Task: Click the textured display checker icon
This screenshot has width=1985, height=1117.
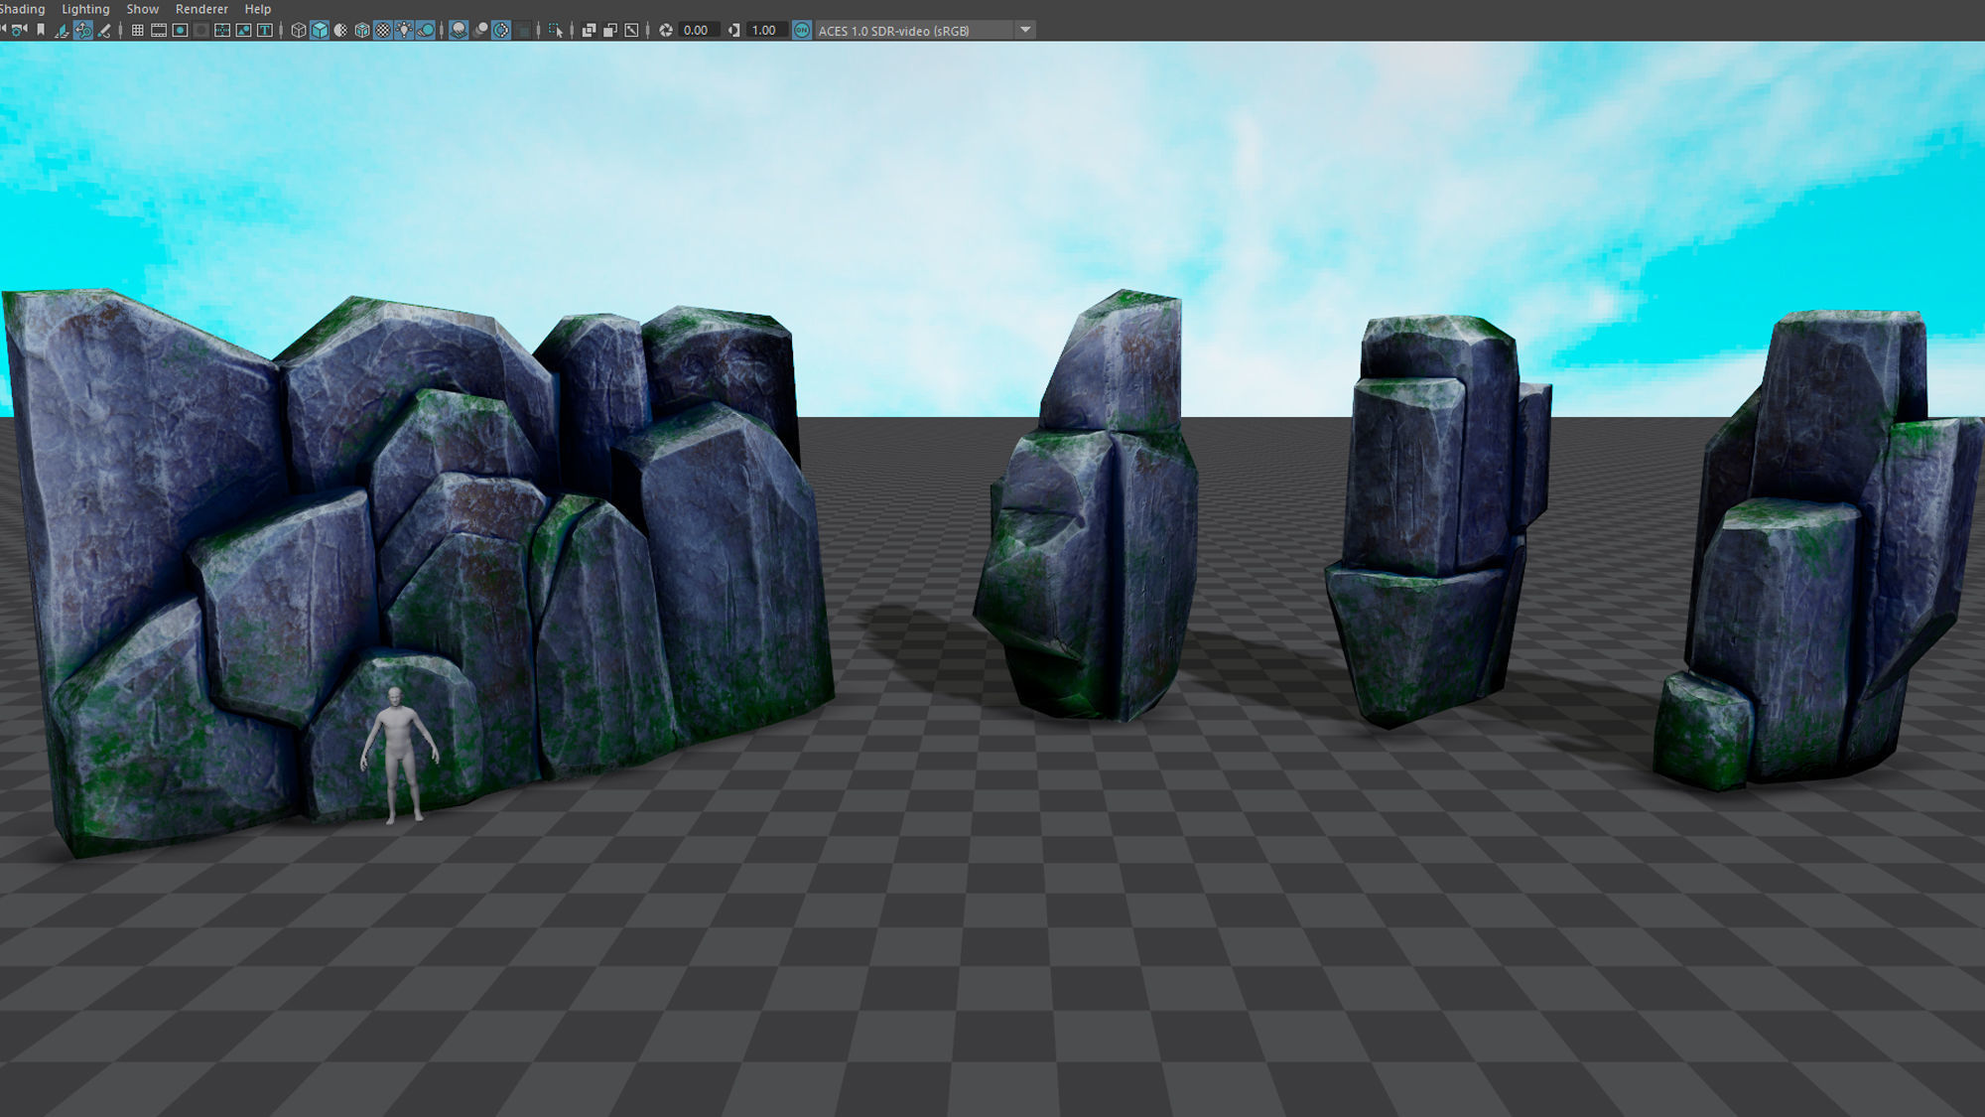Action: tap(383, 31)
